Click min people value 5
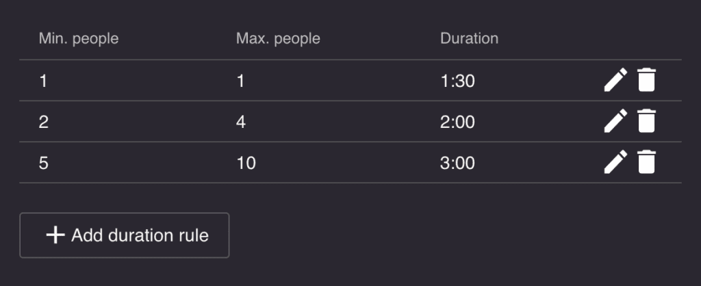The width and height of the screenshot is (701, 286). (x=43, y=164)
